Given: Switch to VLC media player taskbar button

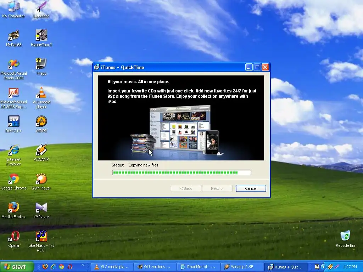Looking at the screenshot, I should 112,267.
